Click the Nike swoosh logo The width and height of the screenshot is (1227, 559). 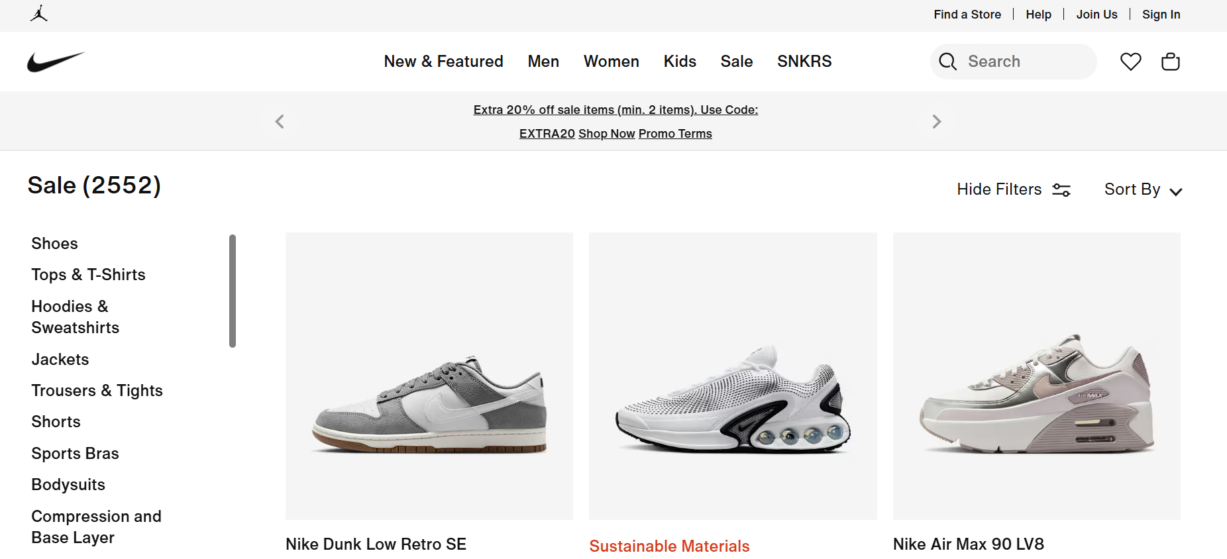(56, 62)
